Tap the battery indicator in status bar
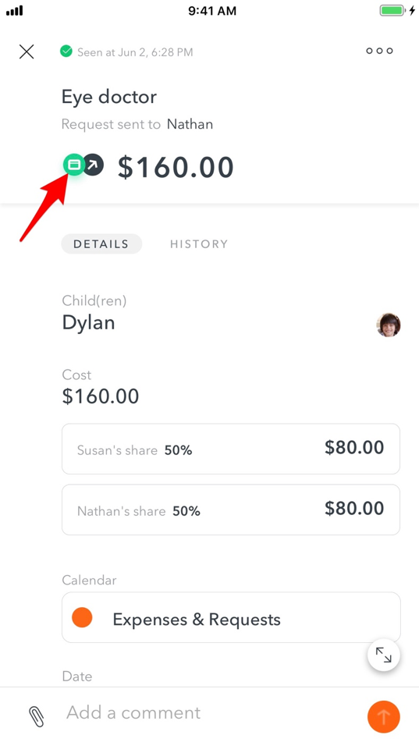The image size is (419, 746). point(392,10)
